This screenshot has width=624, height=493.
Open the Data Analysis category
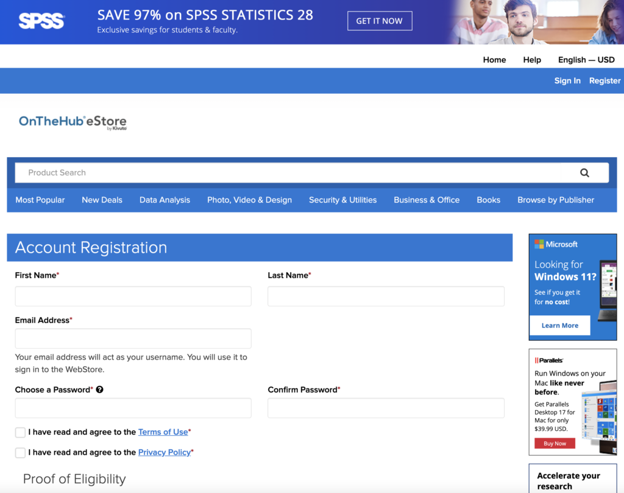pyautogui.click(x=165, y=200)
